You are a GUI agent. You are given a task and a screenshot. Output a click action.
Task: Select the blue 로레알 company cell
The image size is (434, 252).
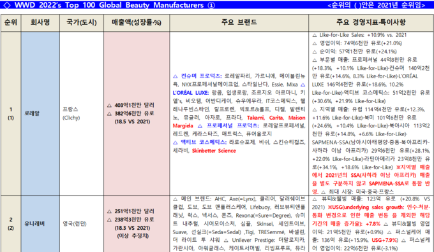(40, 113)
